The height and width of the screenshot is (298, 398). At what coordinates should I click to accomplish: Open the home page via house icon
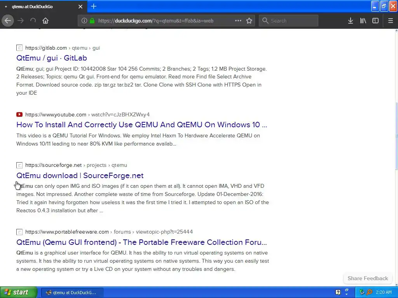coord(45,21)
